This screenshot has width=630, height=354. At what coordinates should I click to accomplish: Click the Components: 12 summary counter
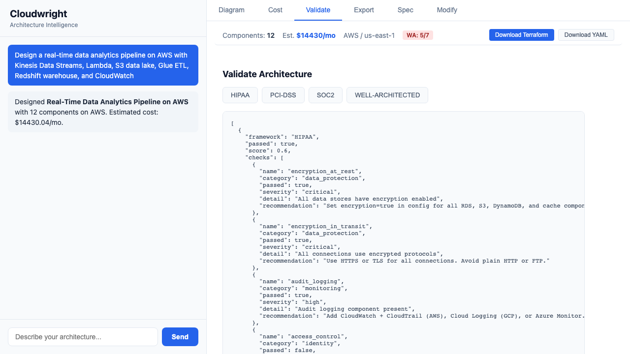coord(249,35)
